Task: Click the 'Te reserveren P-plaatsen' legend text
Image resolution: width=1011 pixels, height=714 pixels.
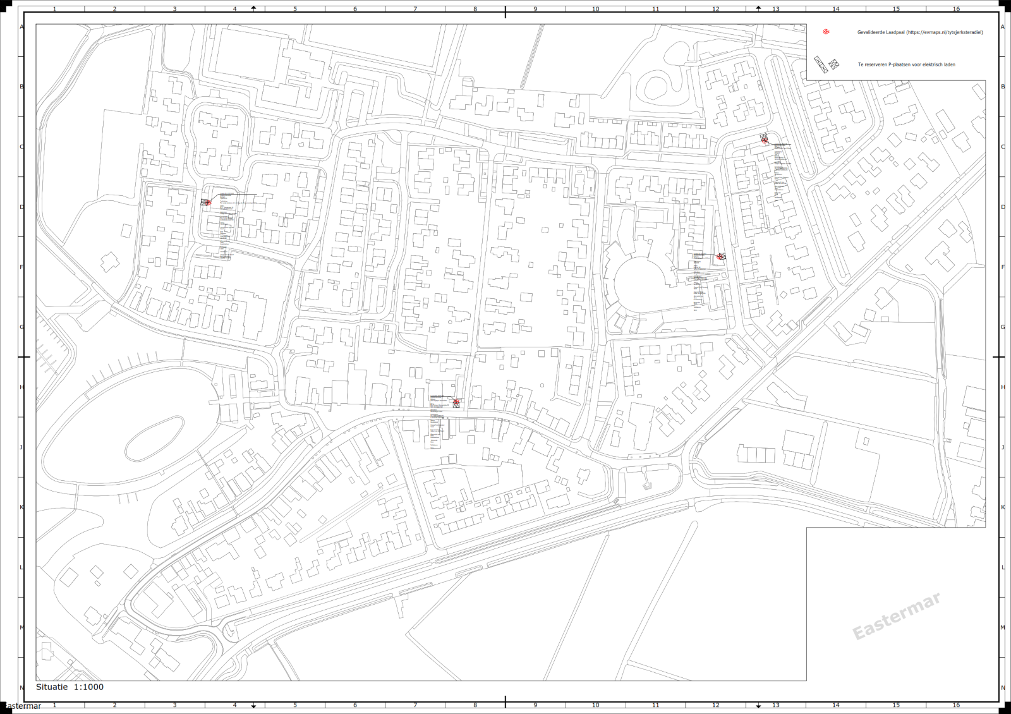Action: pos(906,64)
